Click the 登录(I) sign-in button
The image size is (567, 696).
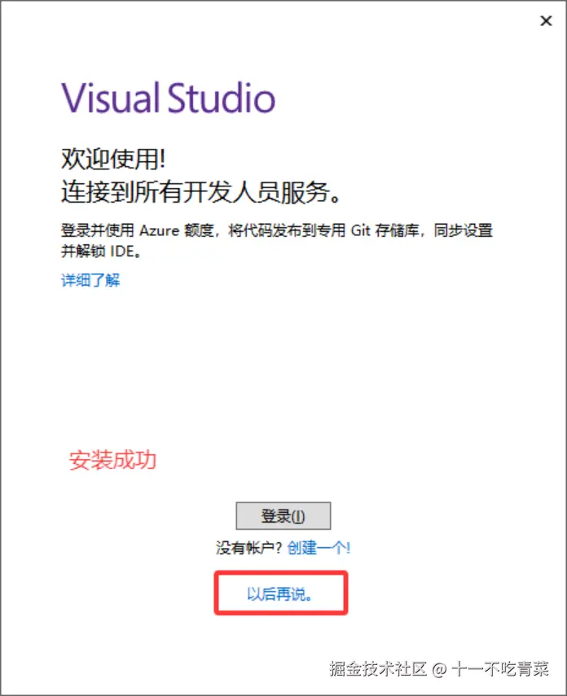tap(283, 516)
